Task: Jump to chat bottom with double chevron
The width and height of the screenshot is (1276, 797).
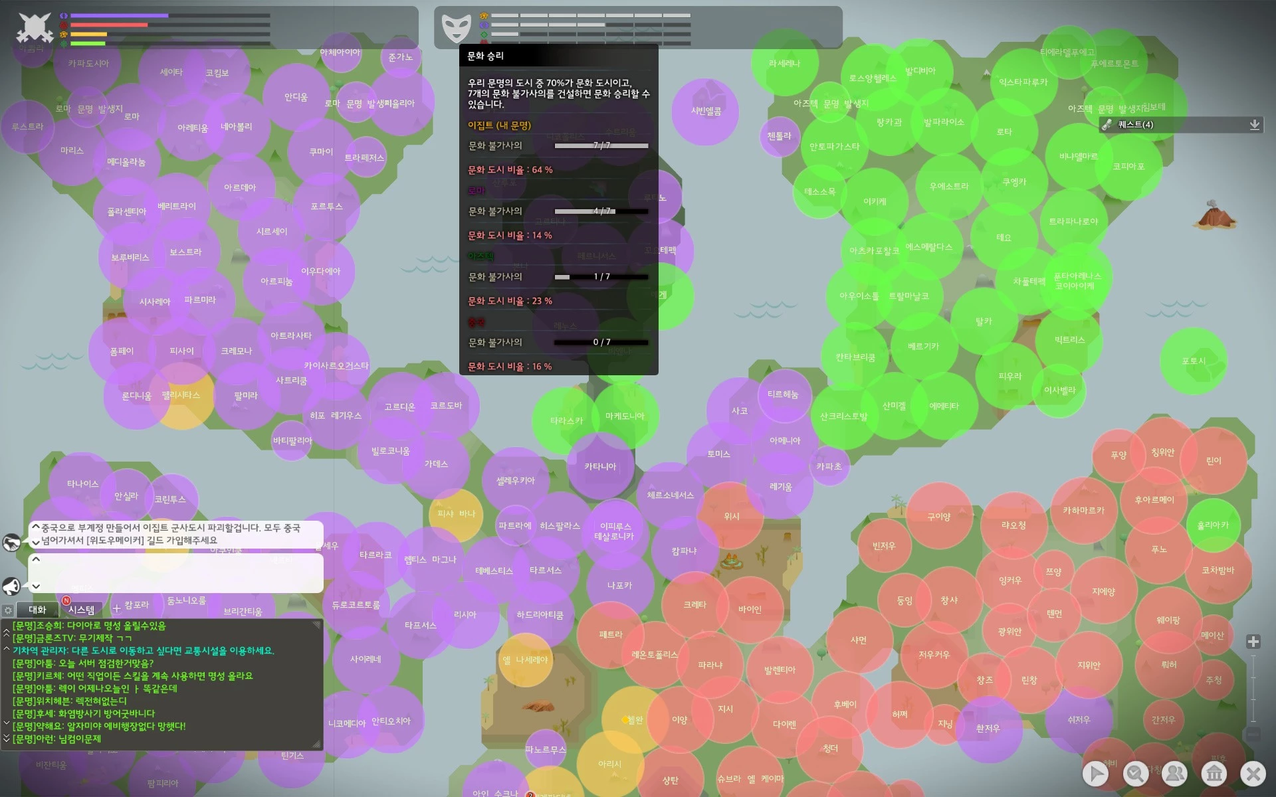Action: click(x=7, y=739)
